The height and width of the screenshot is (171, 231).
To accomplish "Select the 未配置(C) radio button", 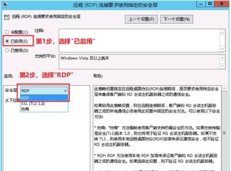I will pos(7,32).
